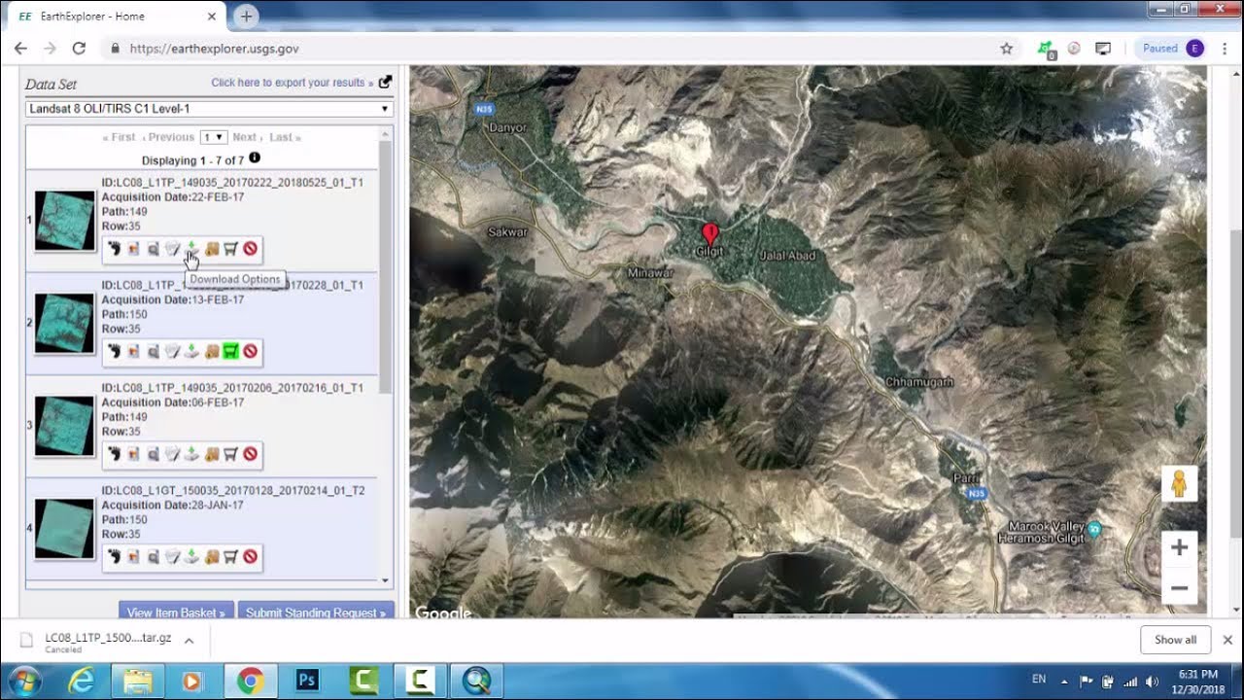Open download options for the 13-FEB-17 scene
This screenshot has width=1244, height=700.
(192, 352)
